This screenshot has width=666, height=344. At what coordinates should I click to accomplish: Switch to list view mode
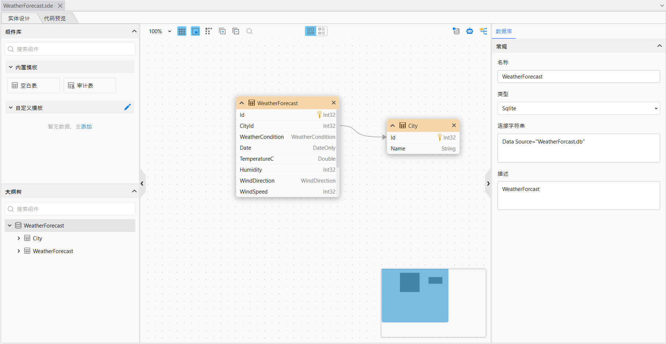pyautogui.click(x=322, y=31)
